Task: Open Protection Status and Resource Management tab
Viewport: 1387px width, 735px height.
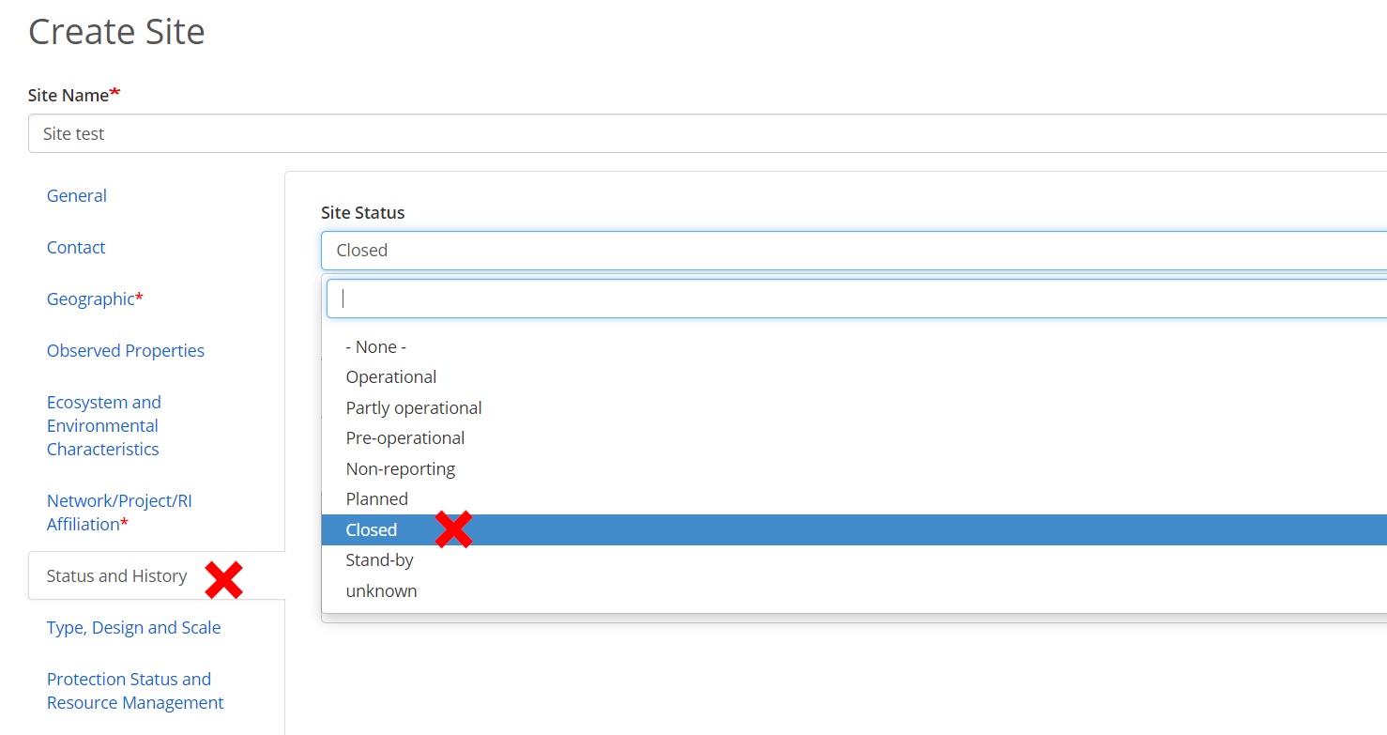Action: point(135,691)
